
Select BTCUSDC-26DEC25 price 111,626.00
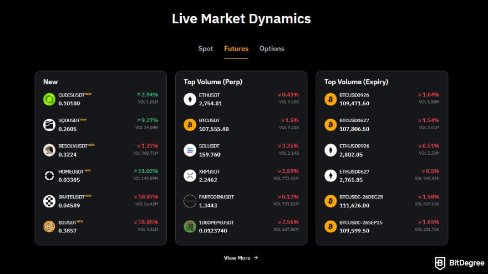354,205
